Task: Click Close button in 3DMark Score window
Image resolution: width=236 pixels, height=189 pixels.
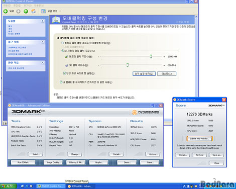Action: click(216, 163)
